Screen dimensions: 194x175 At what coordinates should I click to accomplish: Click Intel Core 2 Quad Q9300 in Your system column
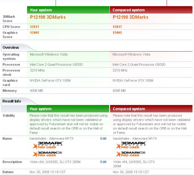tap(56, 64)
